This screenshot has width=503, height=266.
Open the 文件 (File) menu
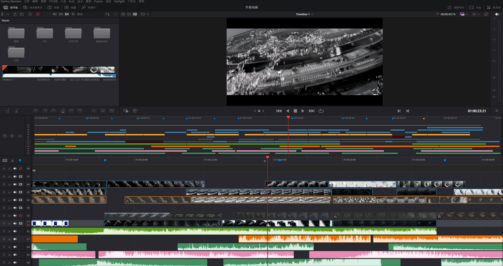(27, 1)
